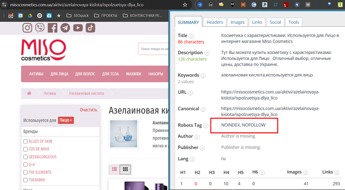Click the Links count 293

point(336,184)
